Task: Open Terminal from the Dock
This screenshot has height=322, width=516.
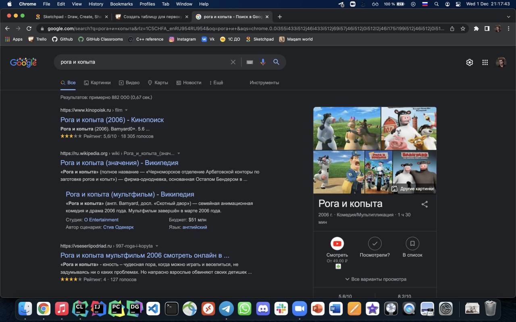Action: click(172, 309)
